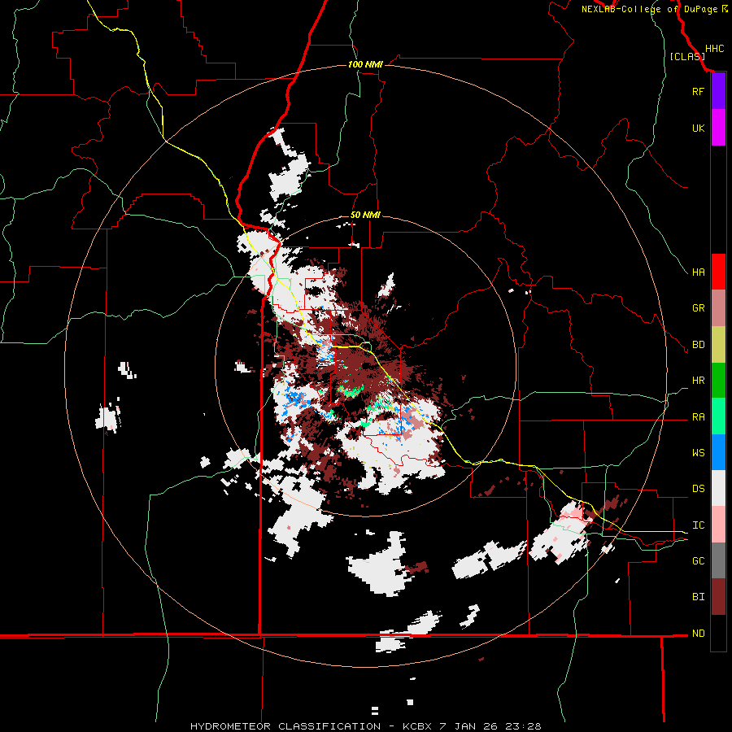The width and height of the screenshot is (732, 732).
Task: Click the ND black legend swatch
Action: pyautogui.click(x=718, y=633)
